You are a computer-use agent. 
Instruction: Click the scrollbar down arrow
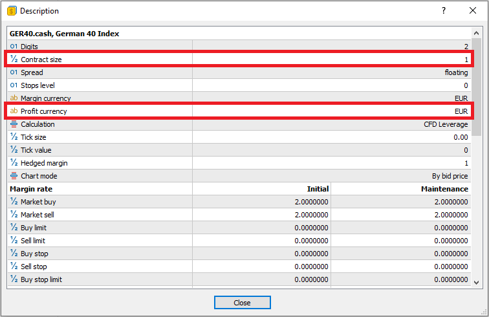pyautogui.click(x=477, y=282)
